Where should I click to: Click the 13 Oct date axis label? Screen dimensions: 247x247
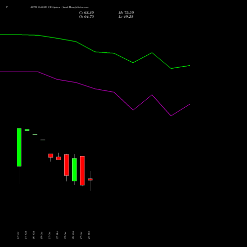[x=18, y=235]
